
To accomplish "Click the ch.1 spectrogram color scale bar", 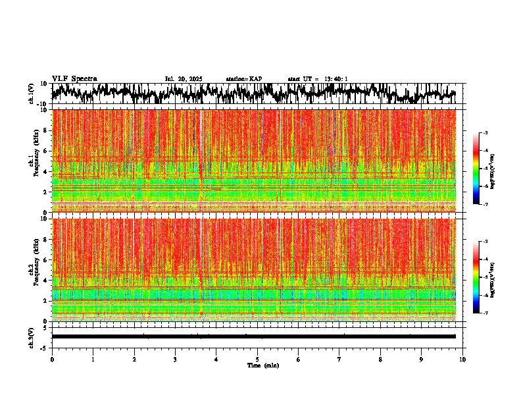I will coord(476,169).
